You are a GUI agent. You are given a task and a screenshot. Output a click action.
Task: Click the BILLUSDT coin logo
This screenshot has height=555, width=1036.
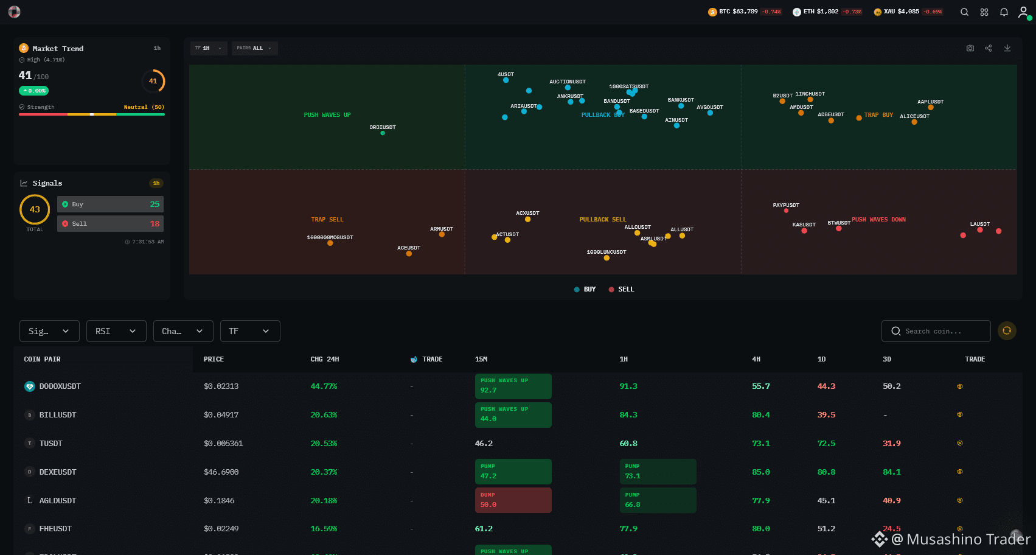click(29, 415)
